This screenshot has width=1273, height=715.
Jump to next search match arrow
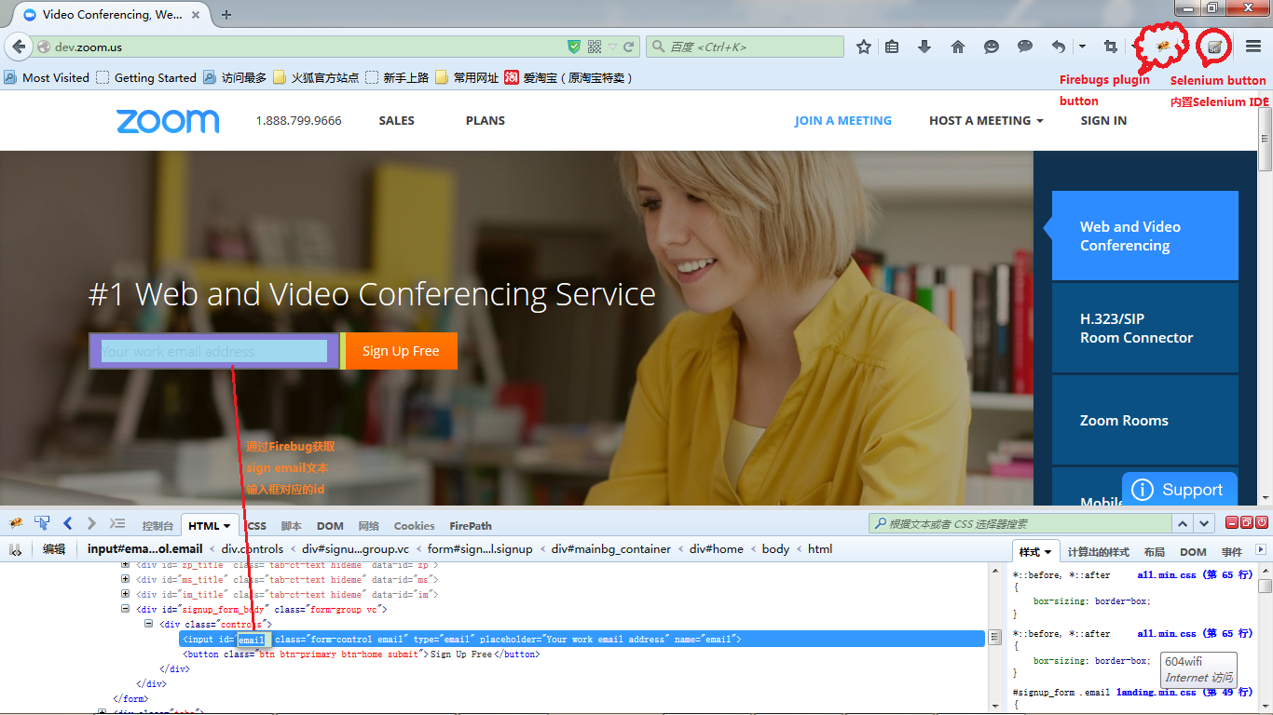(1205, 523)
